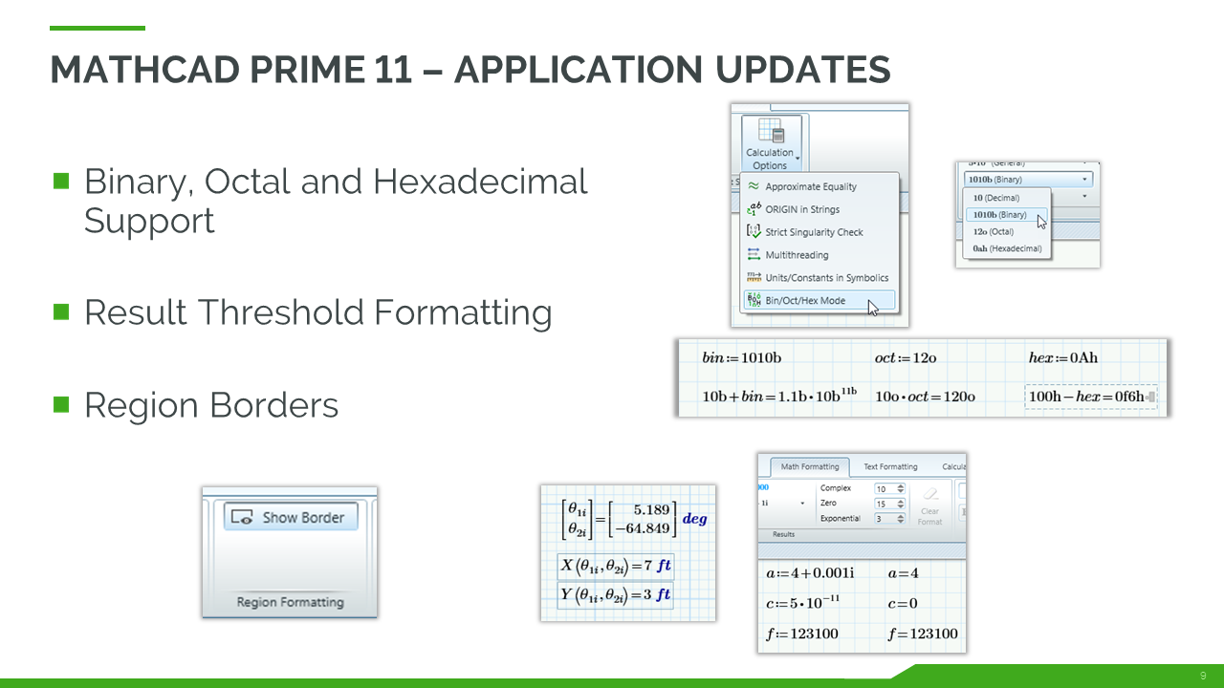Click the Clear Format eraser icon
The width and height of the screenshot is (1224, 688).
click(x=929, y=493)
